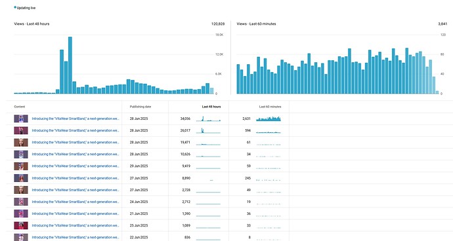The width and height of the screenshot is (453, 241).
Task: Open the VitaWear video title published 21 Jun 2025
Action: tap(75, 213)
